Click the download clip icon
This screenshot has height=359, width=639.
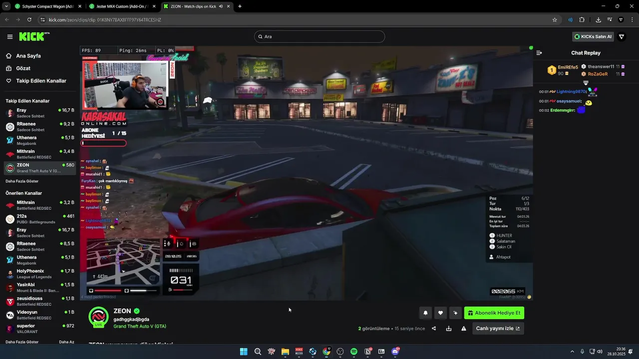point(449,329)
